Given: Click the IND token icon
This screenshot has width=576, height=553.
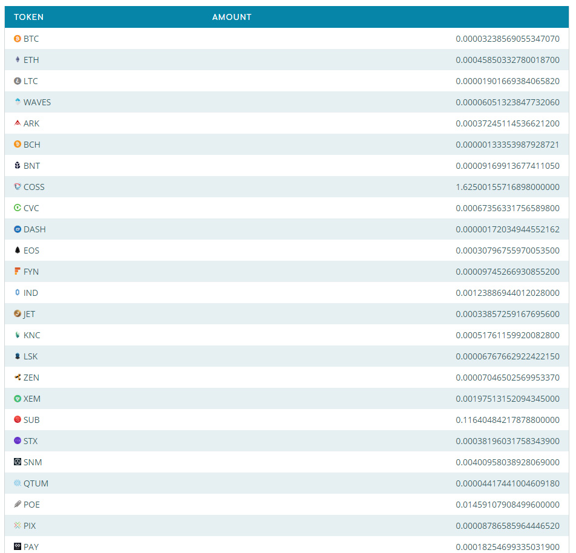Looking at the screenshot, I should coord(18,292).
